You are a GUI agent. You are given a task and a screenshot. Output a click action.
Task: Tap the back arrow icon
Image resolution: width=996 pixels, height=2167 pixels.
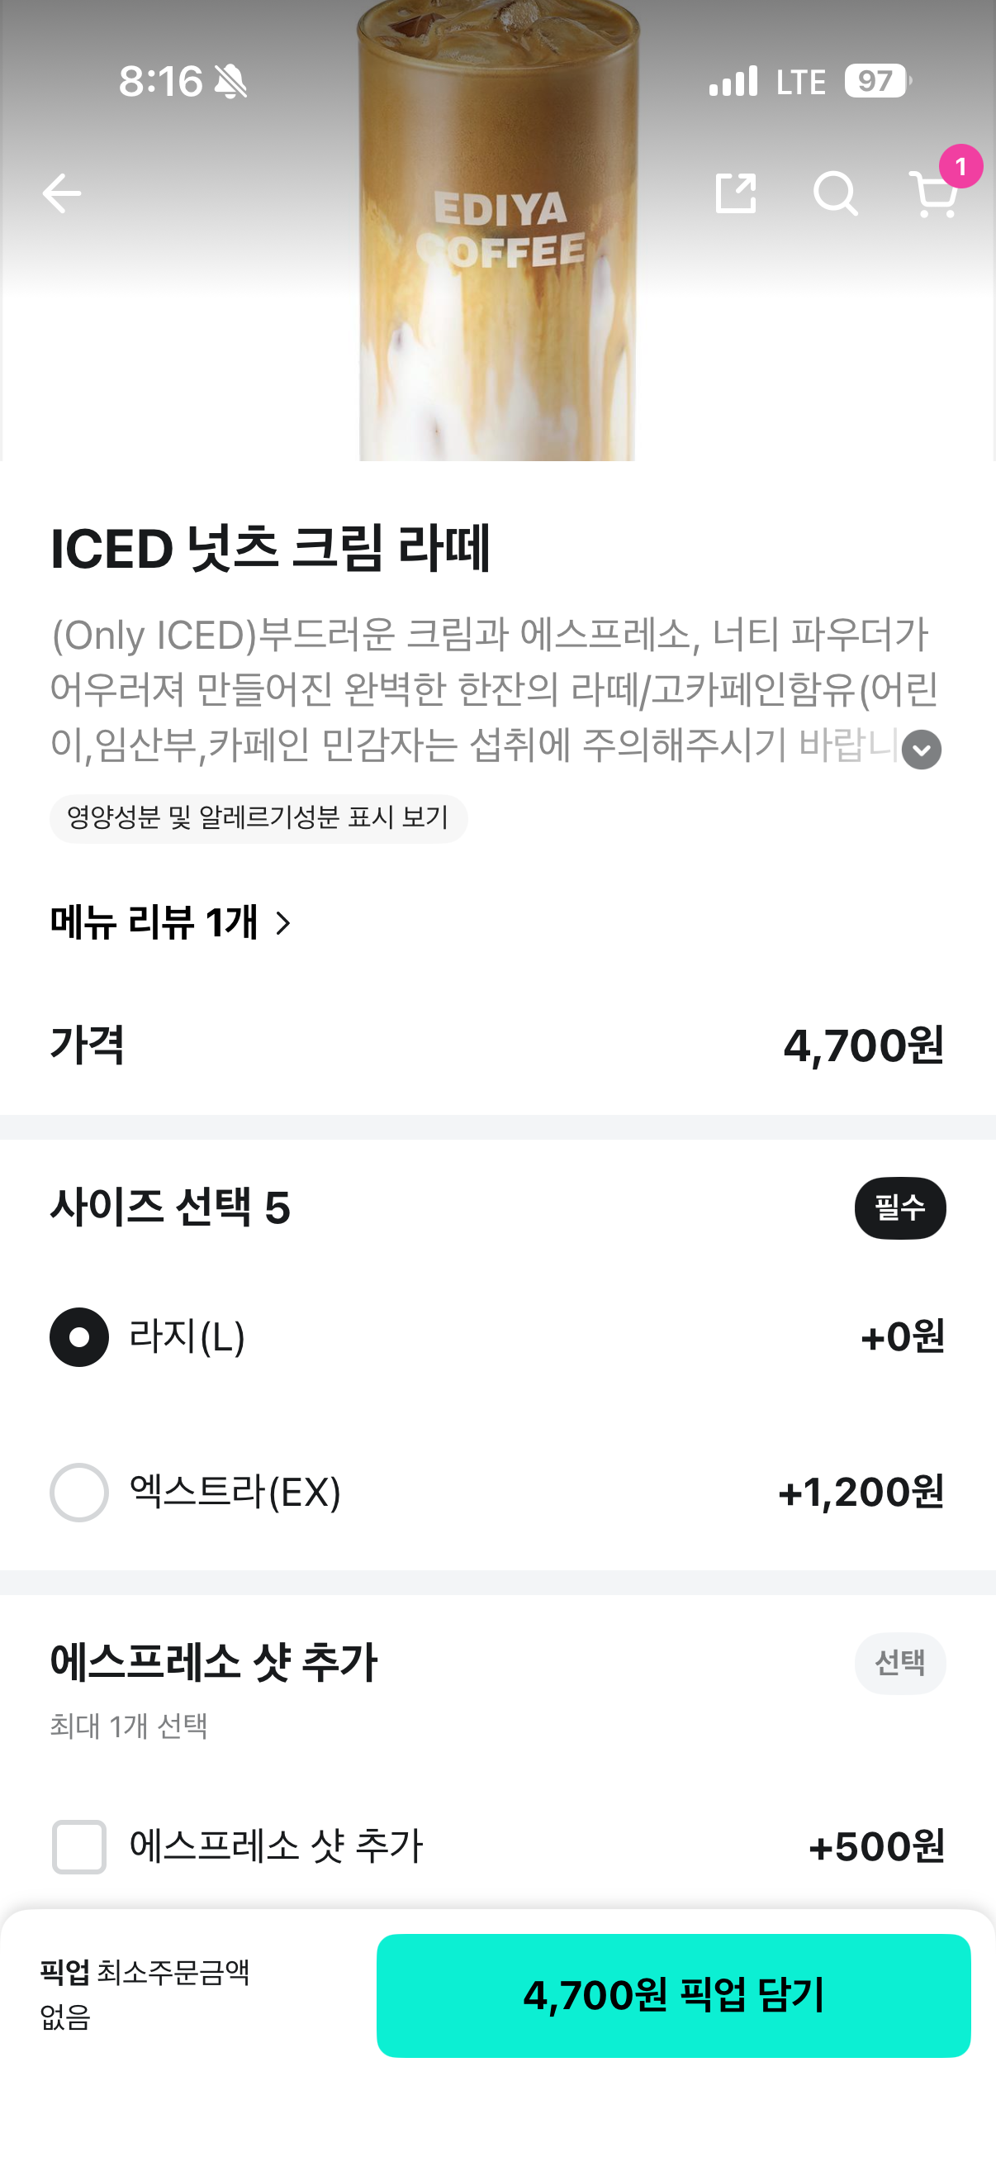(61, 193)
